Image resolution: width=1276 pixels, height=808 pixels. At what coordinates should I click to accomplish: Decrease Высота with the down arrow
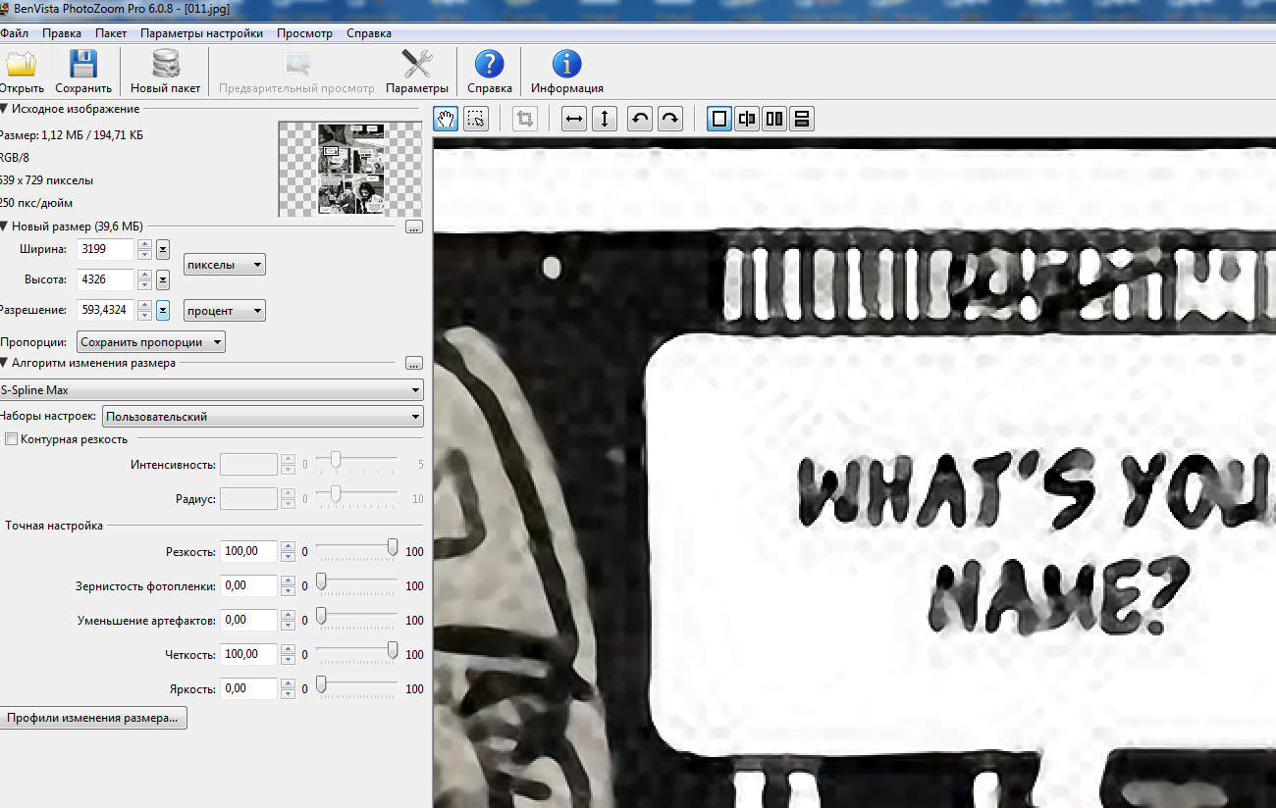(x=144, y=285)
